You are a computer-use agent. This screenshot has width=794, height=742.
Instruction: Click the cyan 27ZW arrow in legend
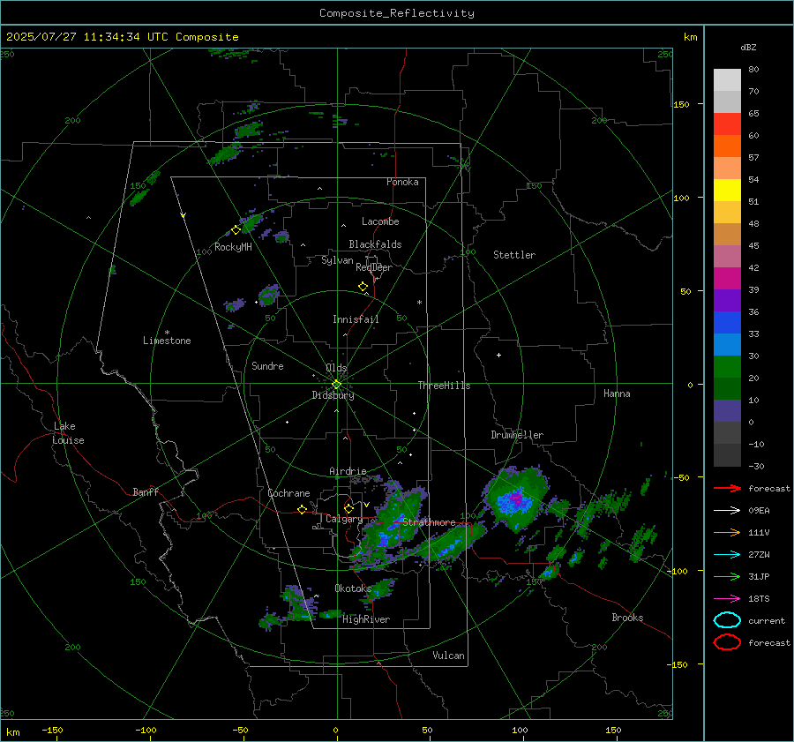pos(727,555)
